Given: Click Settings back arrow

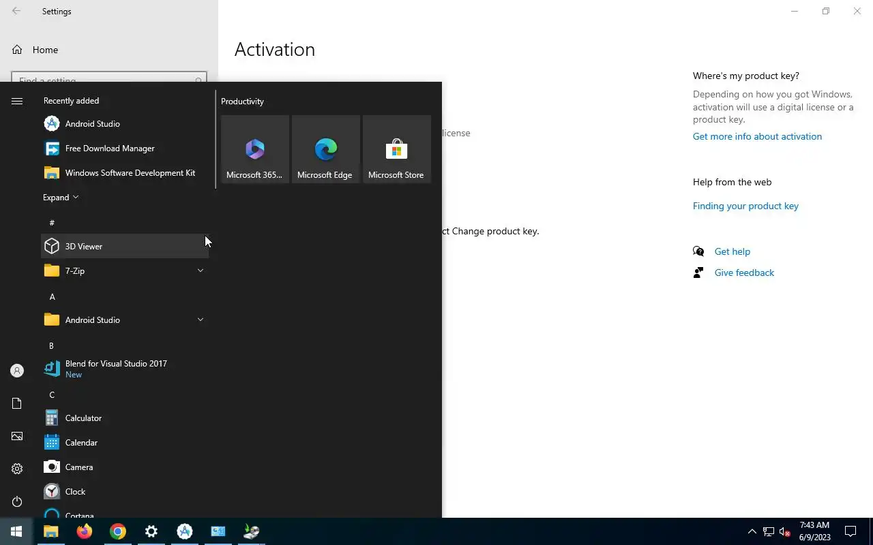Looking at the screenshot, I should [16, 11].
